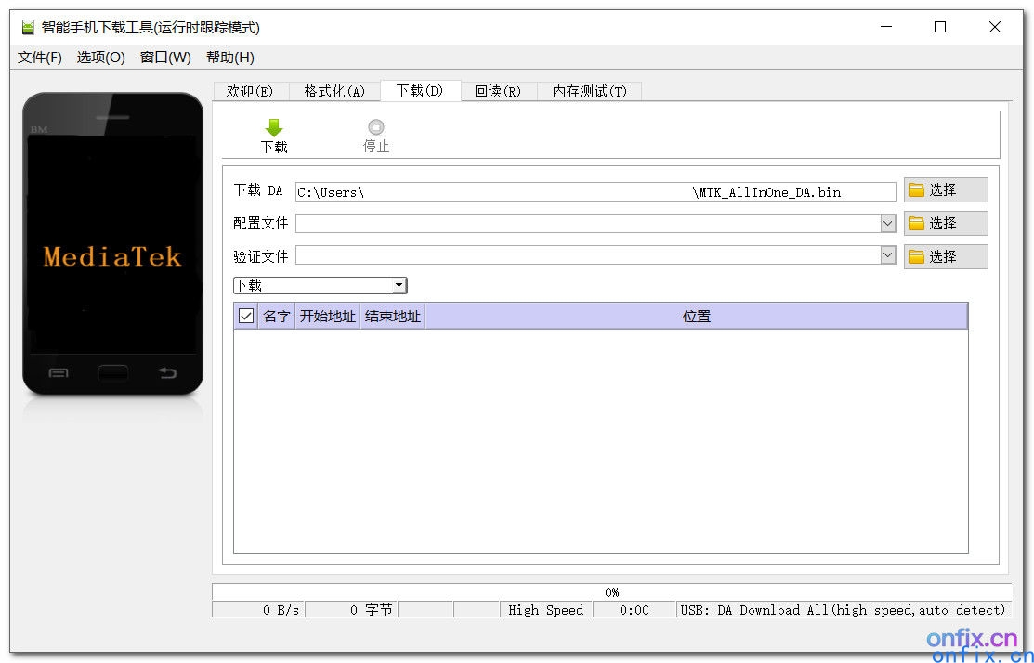Viewport: 1034px width, 663px height.
Task: Toggle the checkbox in the partition table header
Action: tap(246, 316)
